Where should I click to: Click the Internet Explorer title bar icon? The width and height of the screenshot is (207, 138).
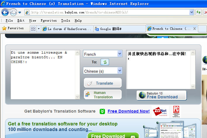tap(3, 4)
